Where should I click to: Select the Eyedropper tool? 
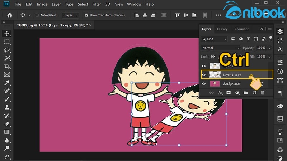[x=7, y=83]
